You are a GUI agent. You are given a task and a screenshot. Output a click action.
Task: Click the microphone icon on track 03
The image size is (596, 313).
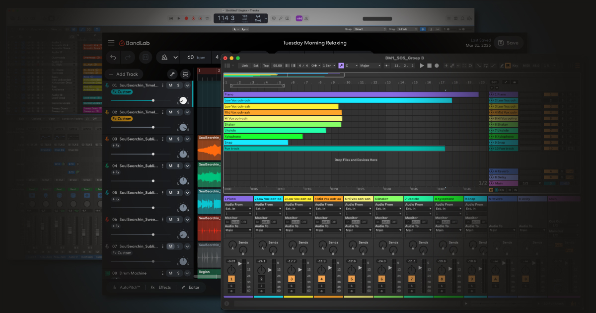pos(107,139)
